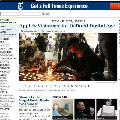Open the Your Memories multimedia thumbnail
Viewport: 120px width, 120px height.
[63, 109]
